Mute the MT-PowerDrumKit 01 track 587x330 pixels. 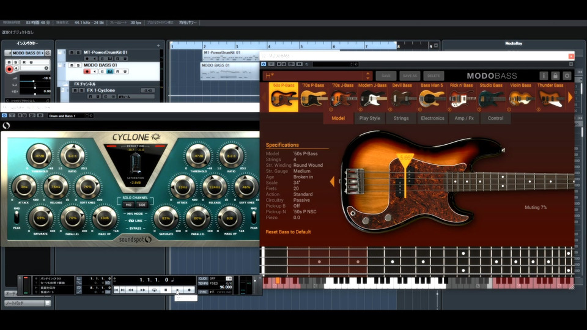click(x=72, y=53)
